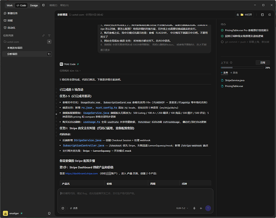Open the dashboard.stripe.com link
The height and width of the screenshot is (218, 276).
click(x=82, y=174)
